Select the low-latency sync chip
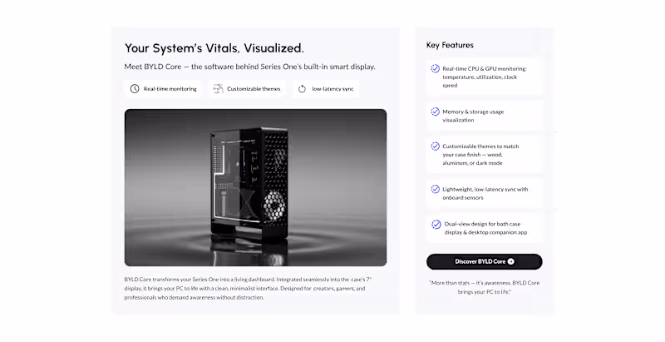This screenshot has width=665, height=342. (326, 89)
